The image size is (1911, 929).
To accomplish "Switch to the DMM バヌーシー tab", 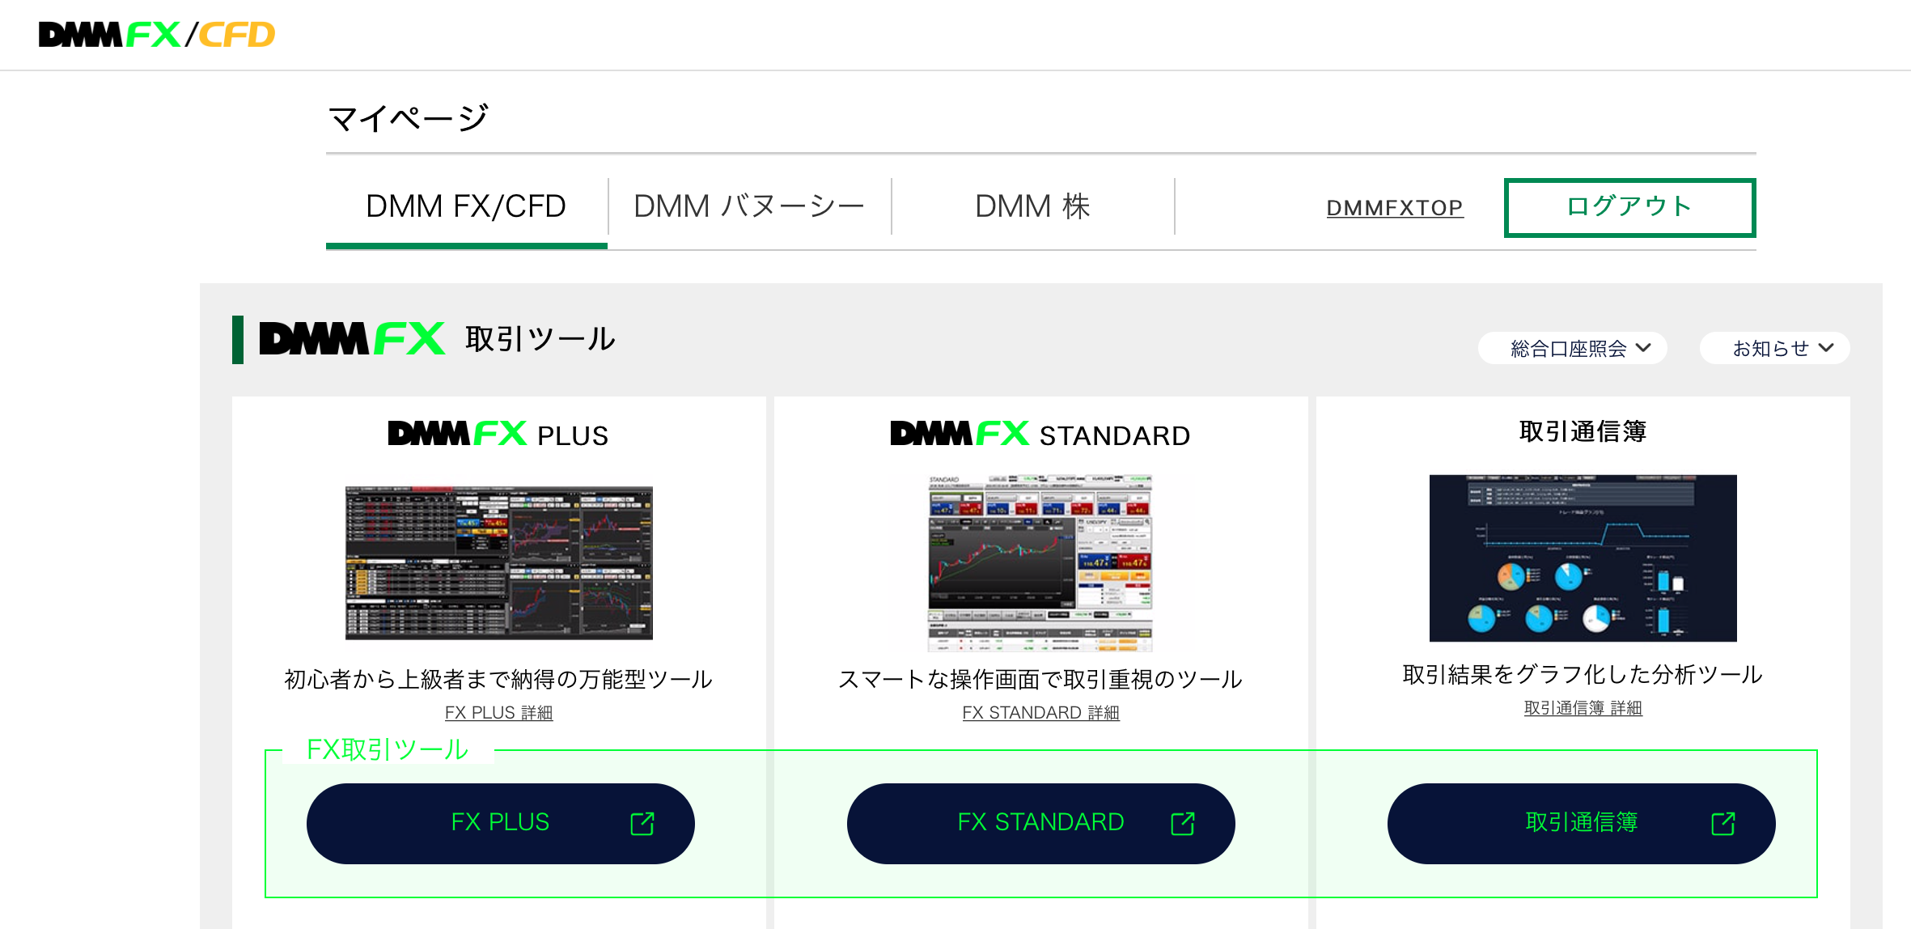I will pos(749,206).
